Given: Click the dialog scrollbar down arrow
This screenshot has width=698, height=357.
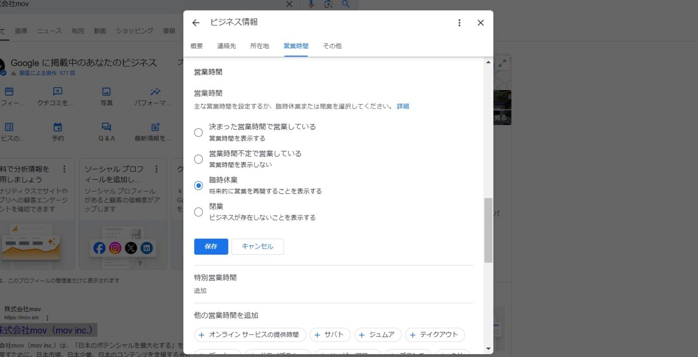Looking at the screenshot, I should point(488,349).
